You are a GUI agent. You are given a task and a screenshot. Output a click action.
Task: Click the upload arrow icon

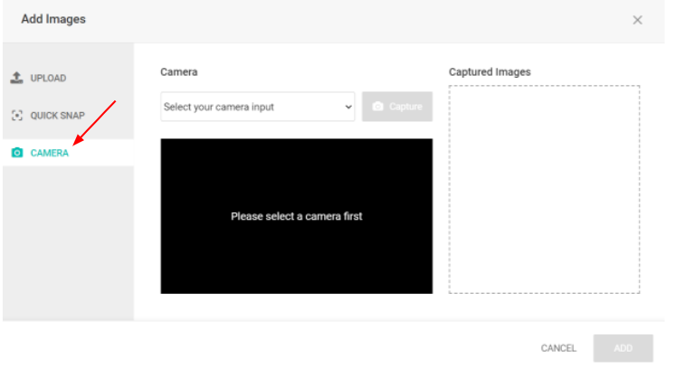(17, 78)
